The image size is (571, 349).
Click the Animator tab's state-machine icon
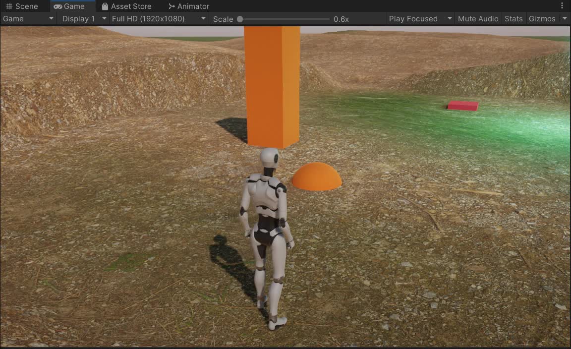click(x=171, y=6)
